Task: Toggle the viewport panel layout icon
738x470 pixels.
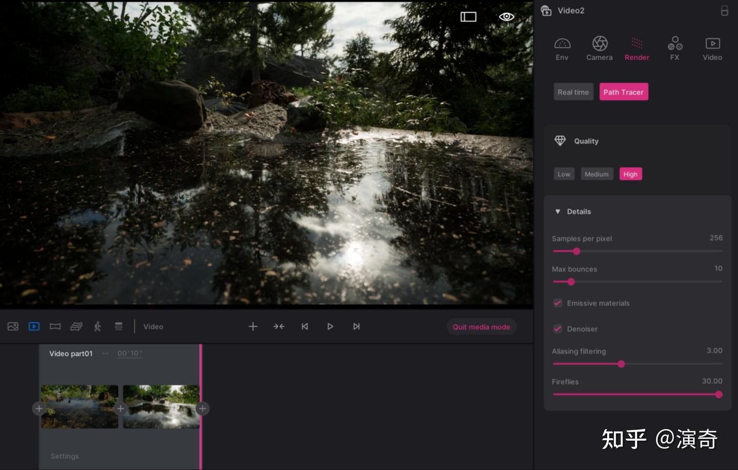Action: [x=468, y=17]
